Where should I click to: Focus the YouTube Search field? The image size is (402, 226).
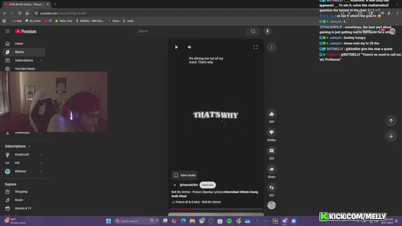(192, 31)
